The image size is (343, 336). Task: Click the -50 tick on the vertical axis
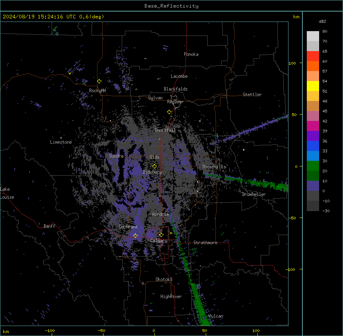[292, 218]
